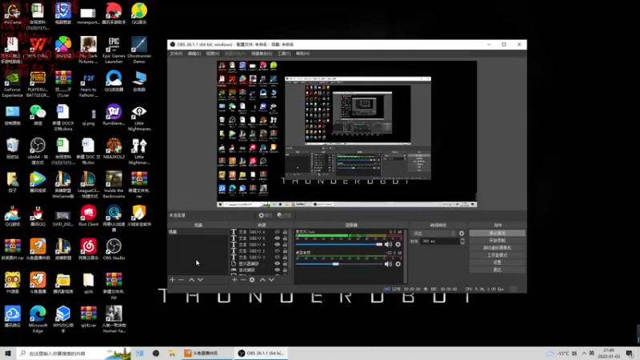Show hidden system tray icons chevron
Image resolution: width=640 pixels, height=360 pixels.
[x=584, y=354]
